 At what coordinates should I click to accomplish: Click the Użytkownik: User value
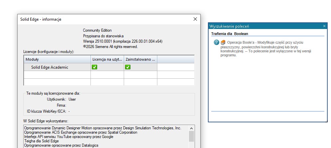[x=72, y=99]
